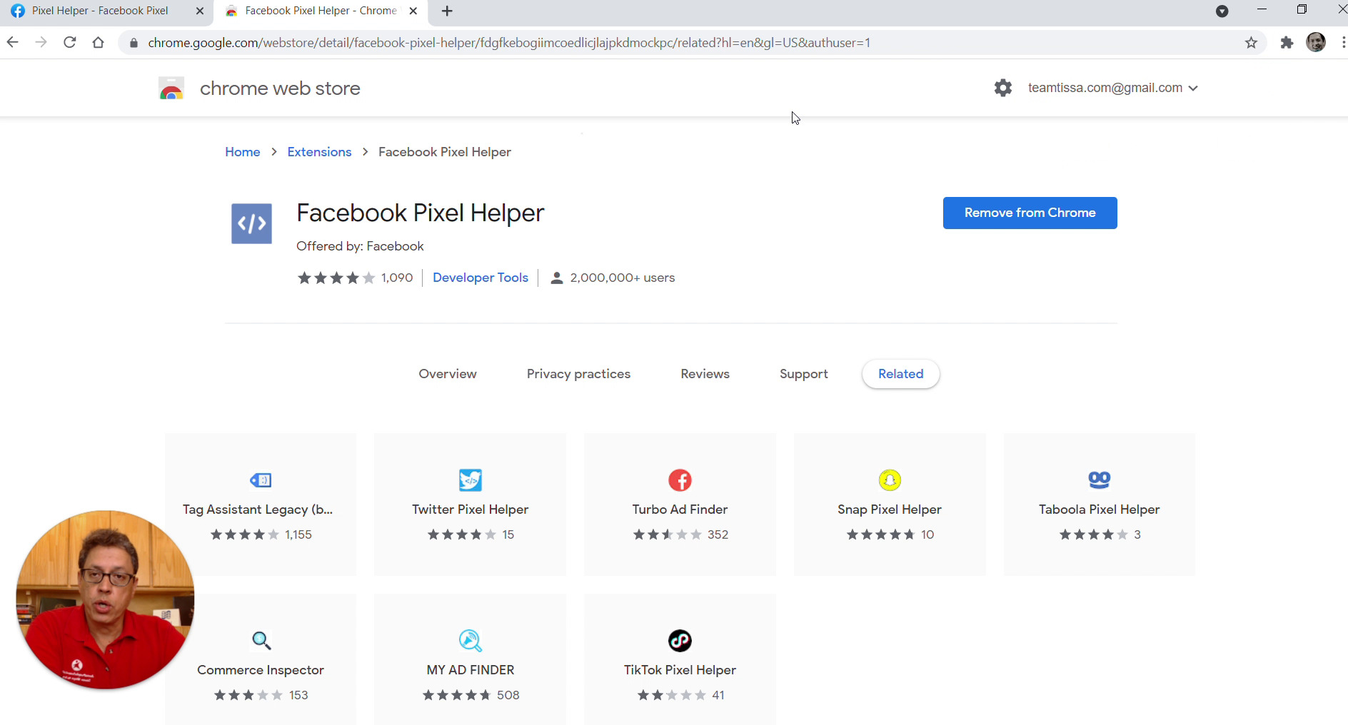
Task: Follow the Home breadcrumb link
Action: (243, 152)
